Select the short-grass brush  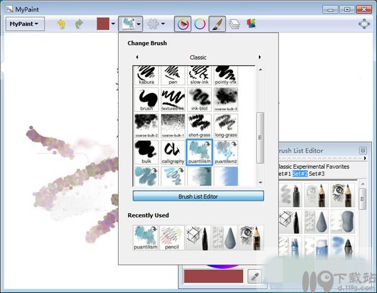199,125
